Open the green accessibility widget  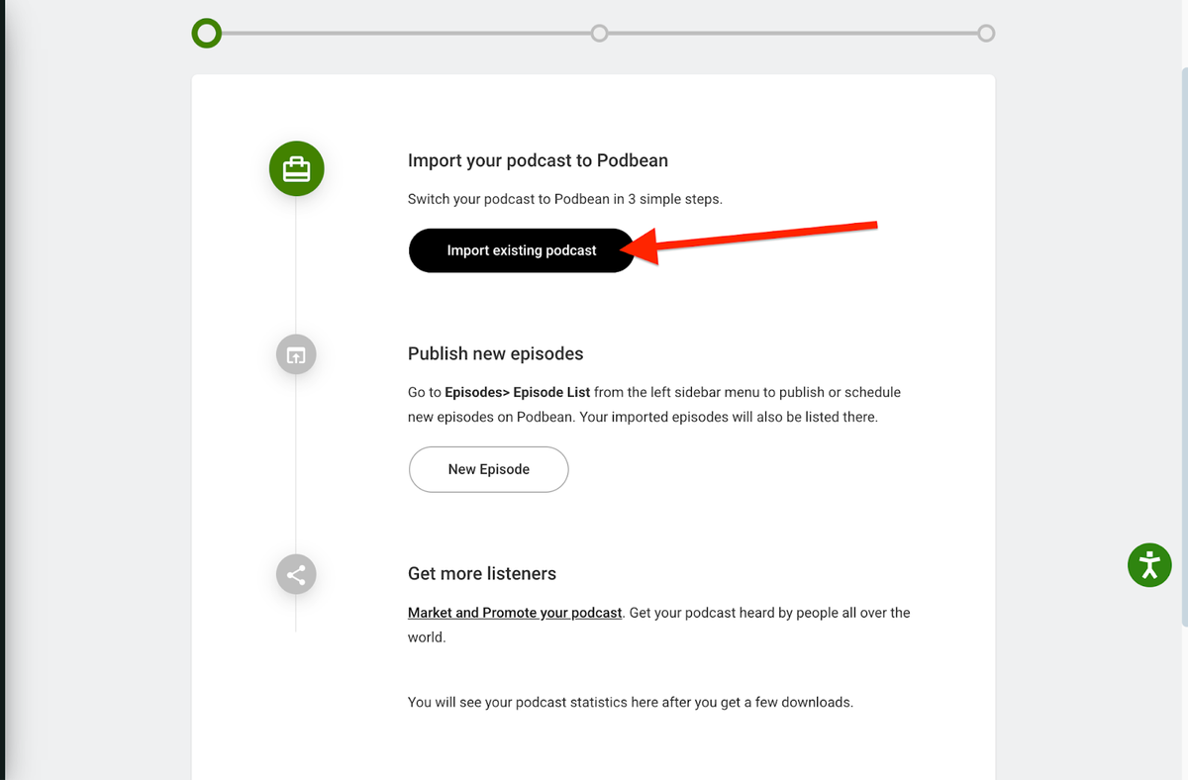1149,565
